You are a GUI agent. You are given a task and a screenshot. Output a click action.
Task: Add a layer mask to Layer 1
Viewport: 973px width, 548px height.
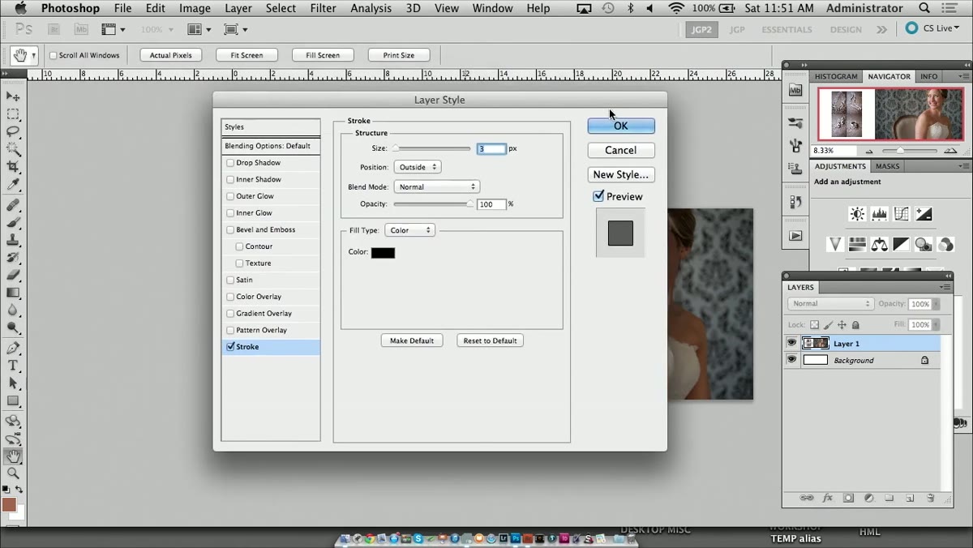point(848,498)
